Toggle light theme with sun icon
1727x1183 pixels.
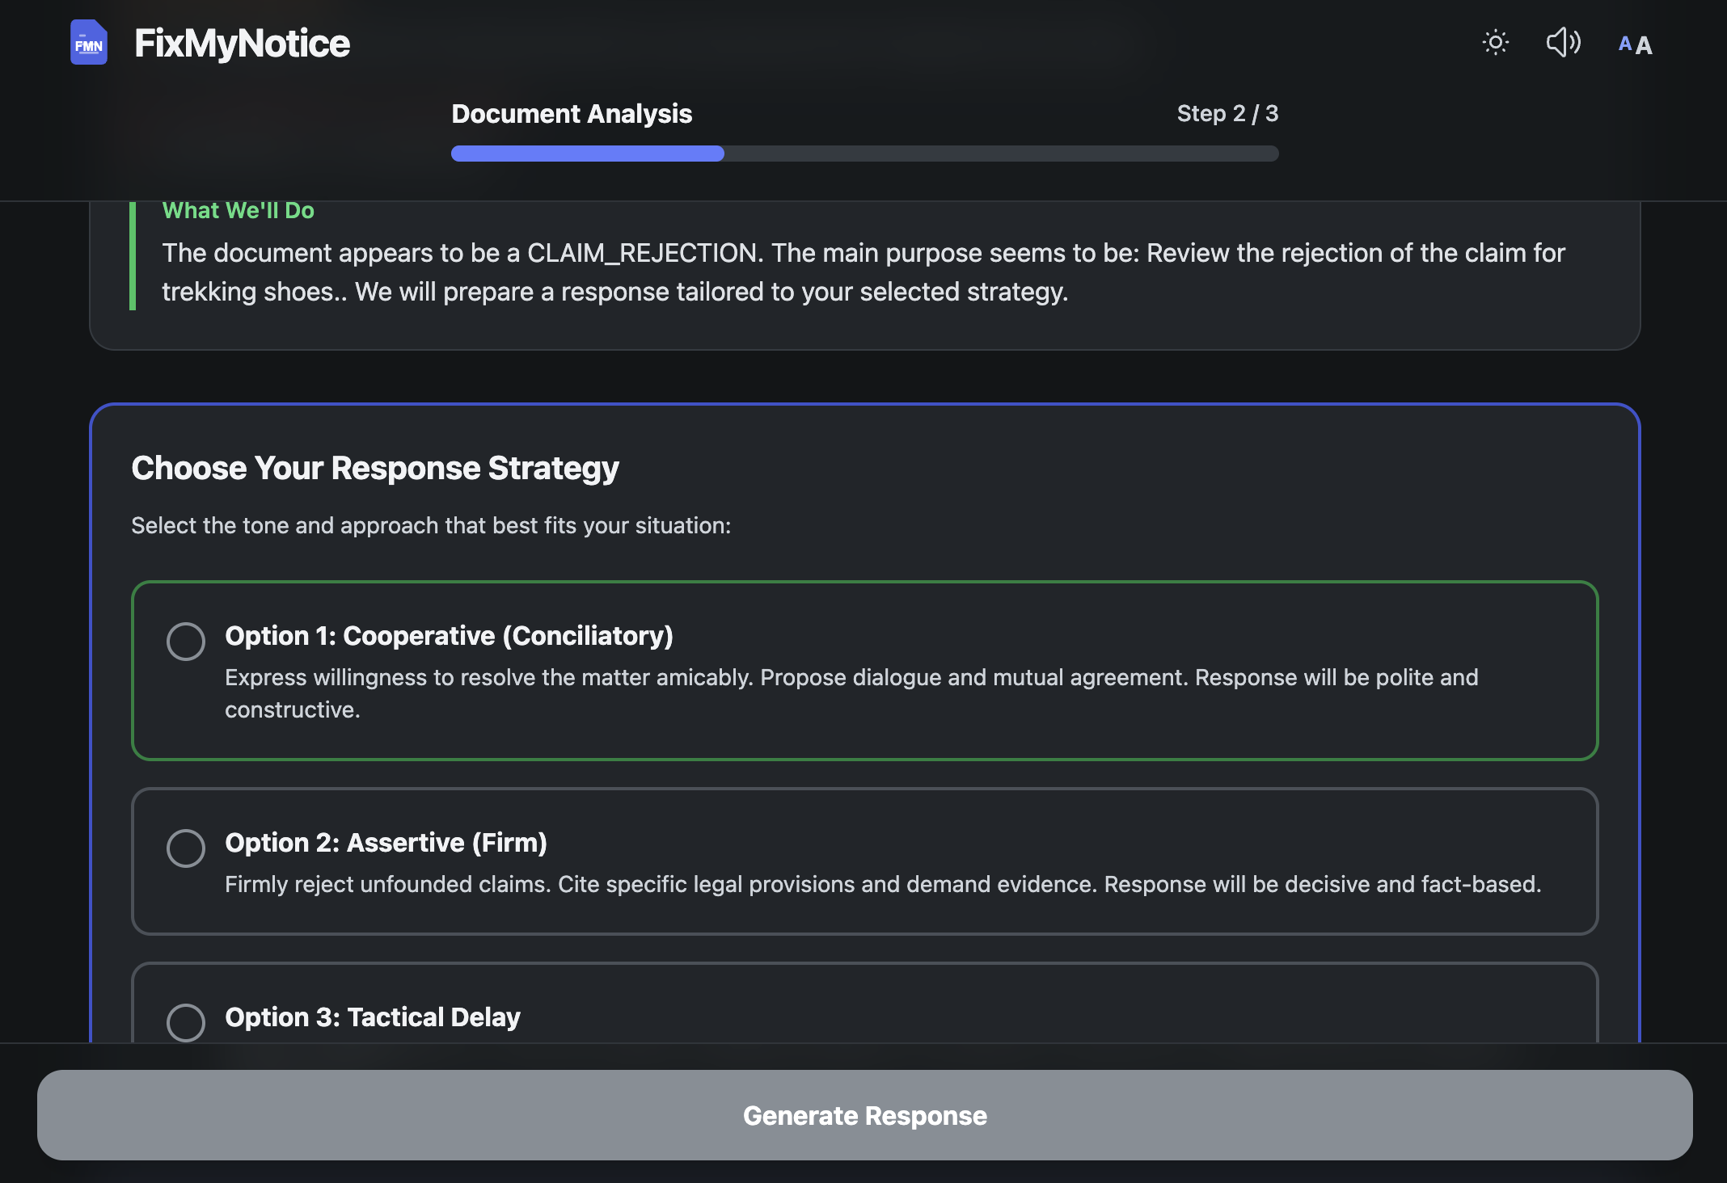coord(1495,43)
